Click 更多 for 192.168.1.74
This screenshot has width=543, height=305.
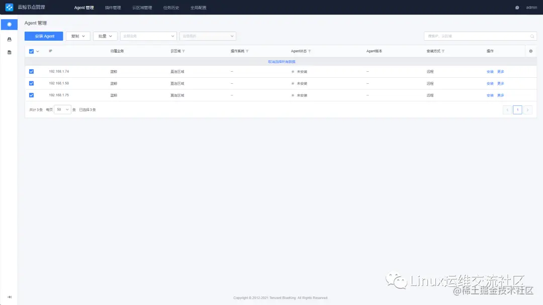[501, 72]
